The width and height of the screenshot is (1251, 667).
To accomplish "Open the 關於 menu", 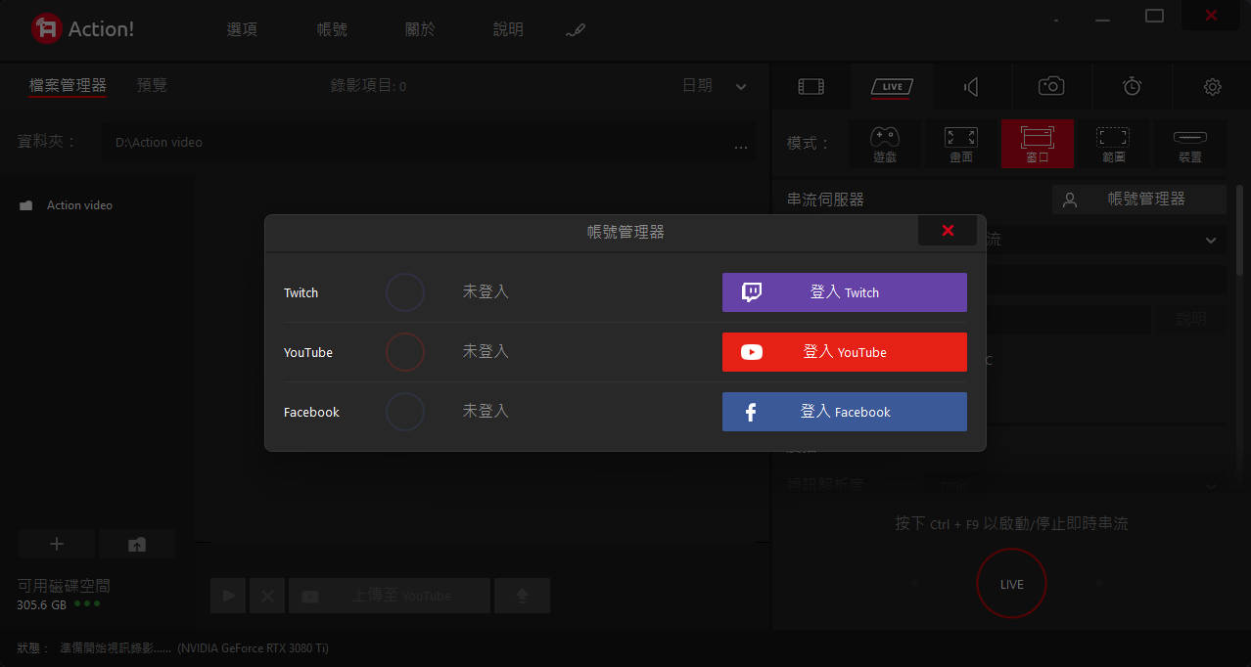I will [x=420, y=29].
